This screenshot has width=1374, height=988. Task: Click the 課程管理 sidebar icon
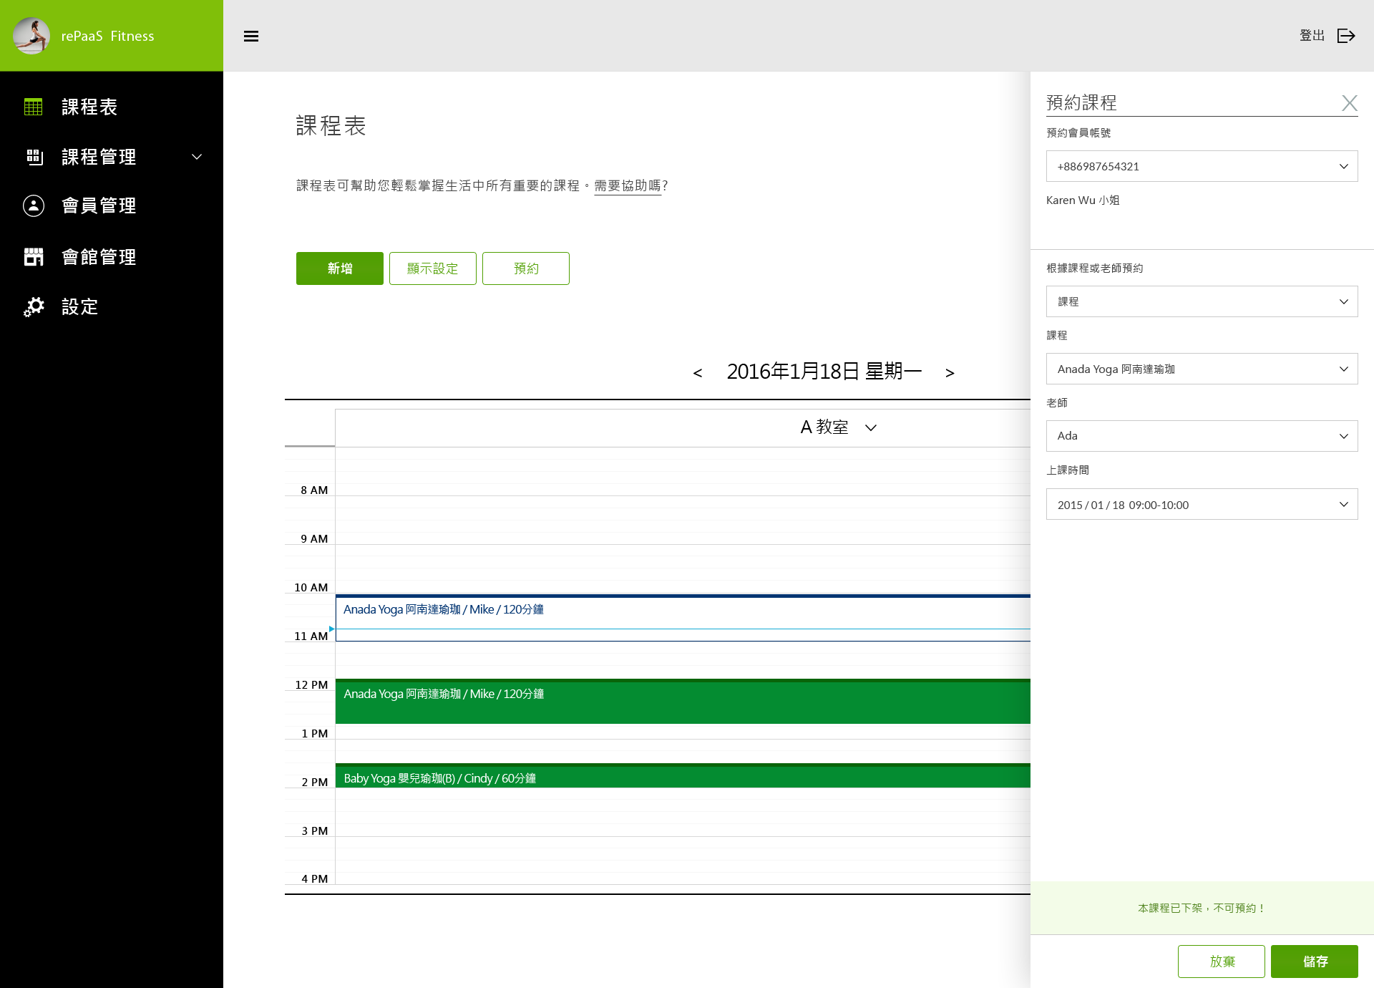pos(34,157)
